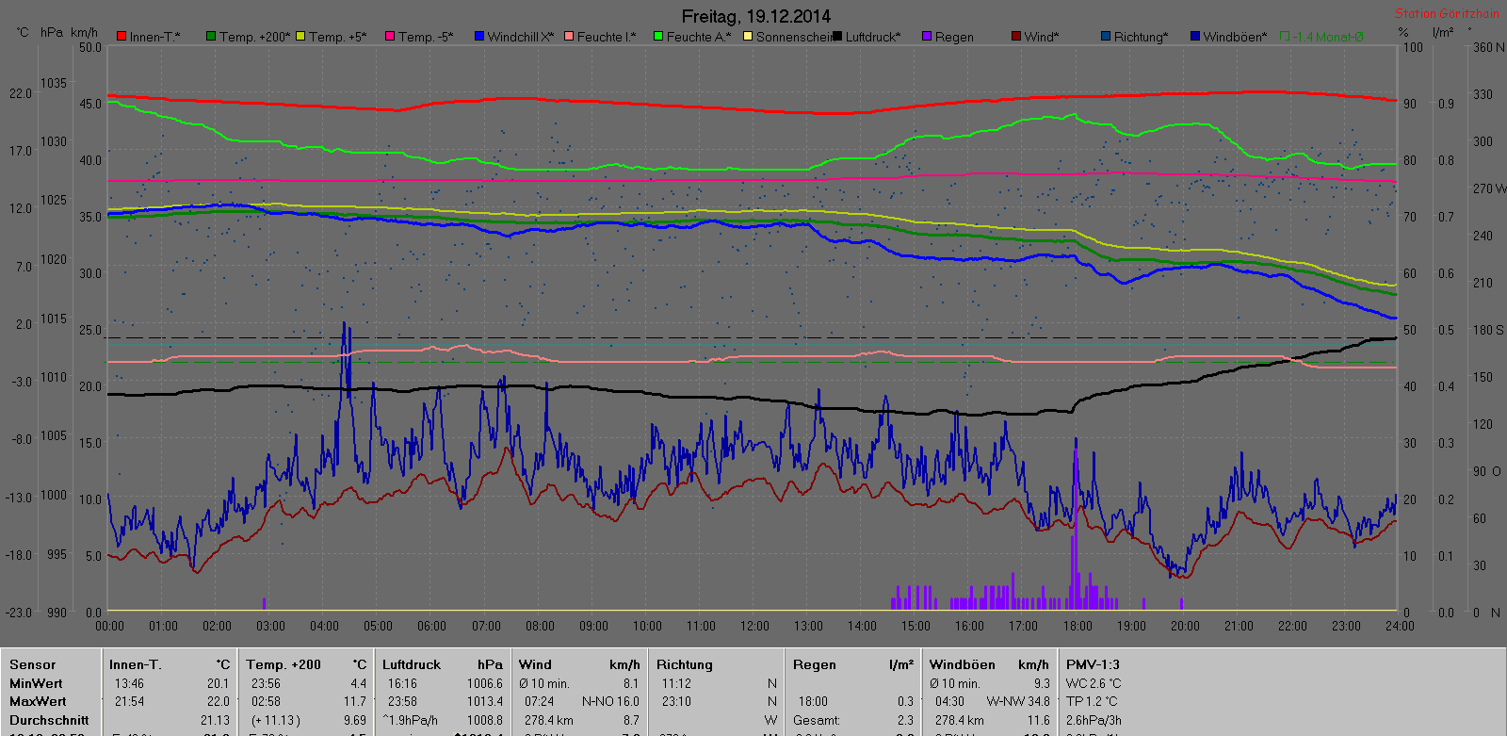Viewport: 1507px width, 736px height.
Task: Click the 'Sensor' table header
Action: point(33,664)
